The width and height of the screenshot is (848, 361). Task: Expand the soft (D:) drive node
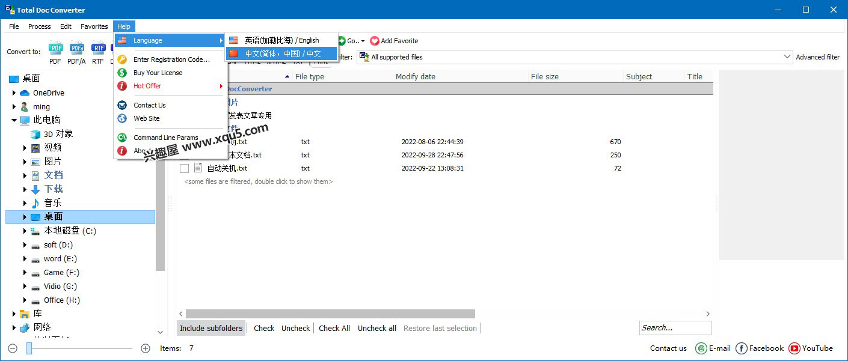[25, 245]
